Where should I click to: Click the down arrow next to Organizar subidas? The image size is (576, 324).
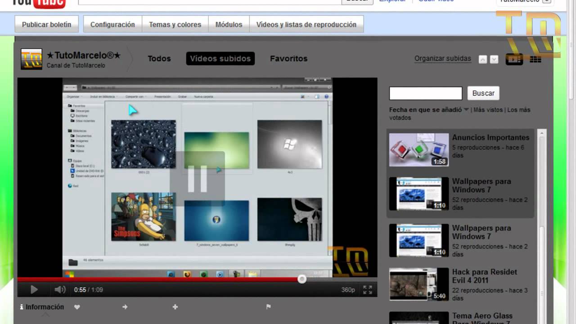click(x=494, y=59)
